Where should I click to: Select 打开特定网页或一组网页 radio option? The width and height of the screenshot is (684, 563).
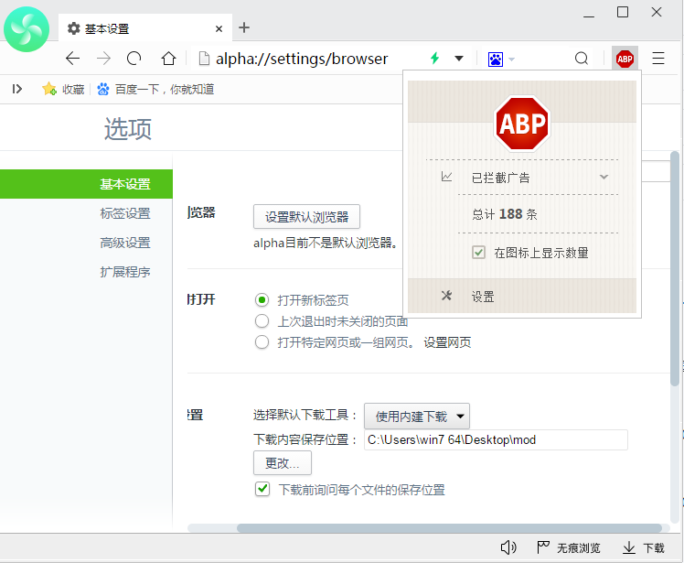pyautogui.click(x=262, y=342)
